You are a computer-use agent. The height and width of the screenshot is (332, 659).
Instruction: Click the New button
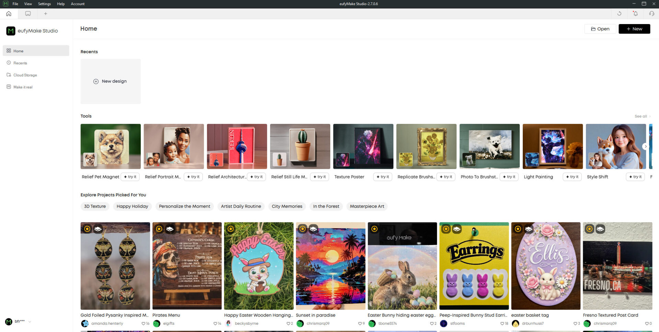pos(634,29)
